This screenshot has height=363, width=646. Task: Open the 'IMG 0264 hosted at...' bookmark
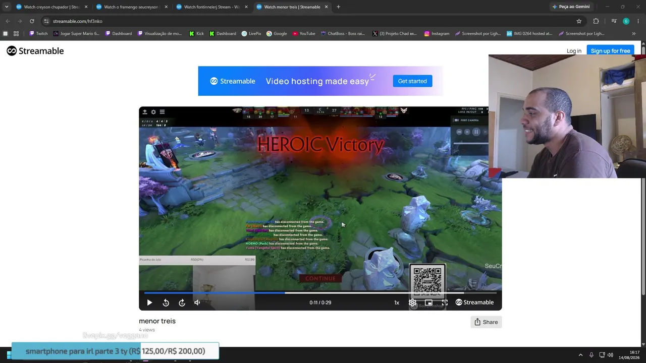click(x=529, y=34)
